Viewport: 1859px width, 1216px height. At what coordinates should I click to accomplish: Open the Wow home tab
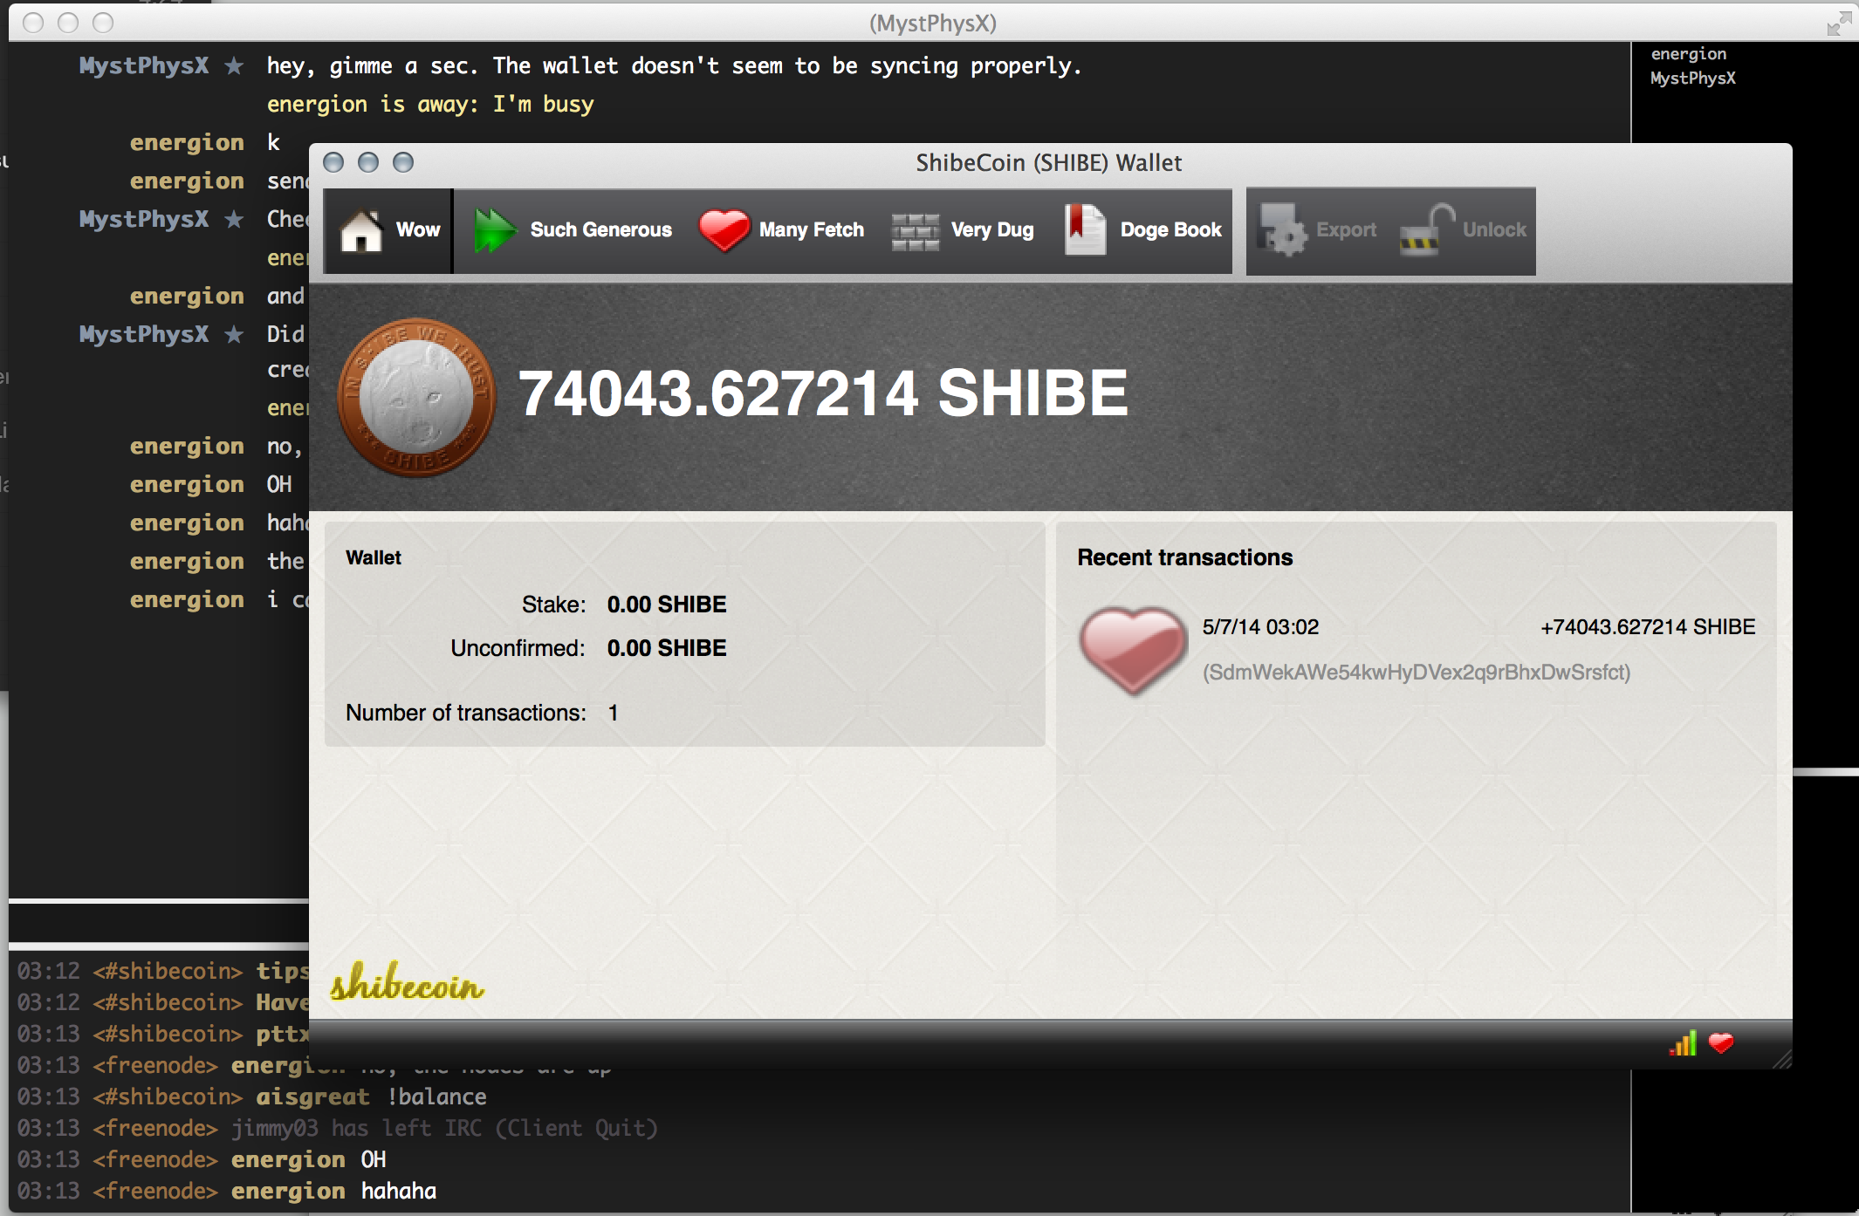pyautogui.click(x=388, y=230)
